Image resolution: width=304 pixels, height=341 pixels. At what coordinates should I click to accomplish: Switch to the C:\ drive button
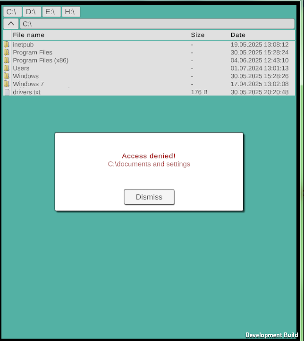pos(12,11)
